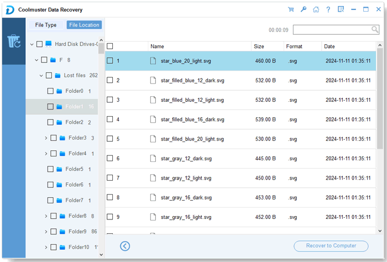Screen dimensions: 387x262
Task: Collapse the F drive tree node
Action: click(36, 60)
